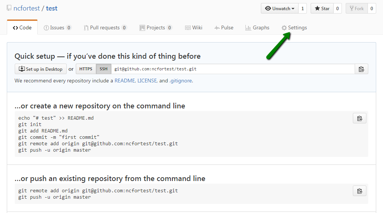Click the repository URL text field
383x213 pixels.
tap(233, 69)
